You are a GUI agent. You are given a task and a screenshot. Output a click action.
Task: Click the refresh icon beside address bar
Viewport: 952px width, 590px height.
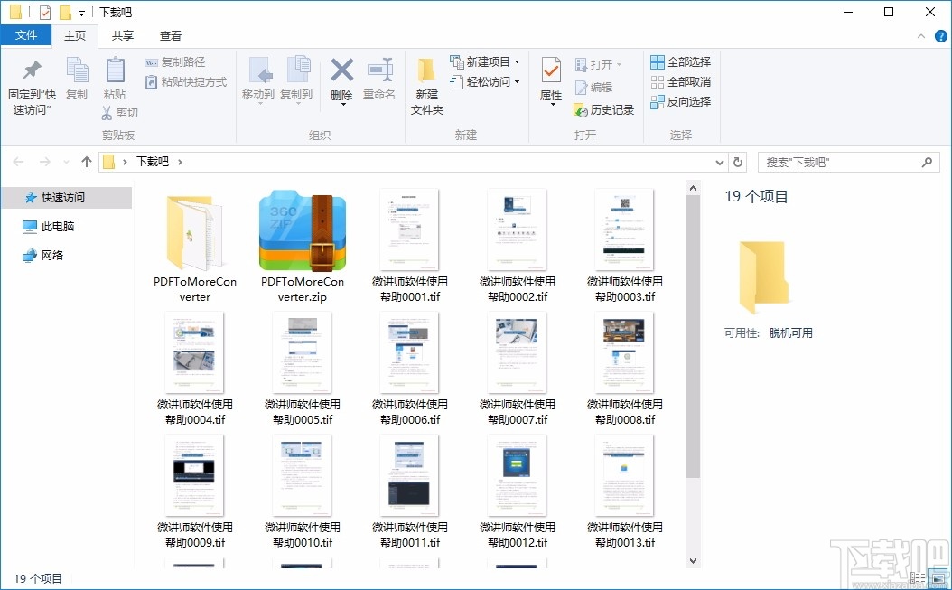738,161
